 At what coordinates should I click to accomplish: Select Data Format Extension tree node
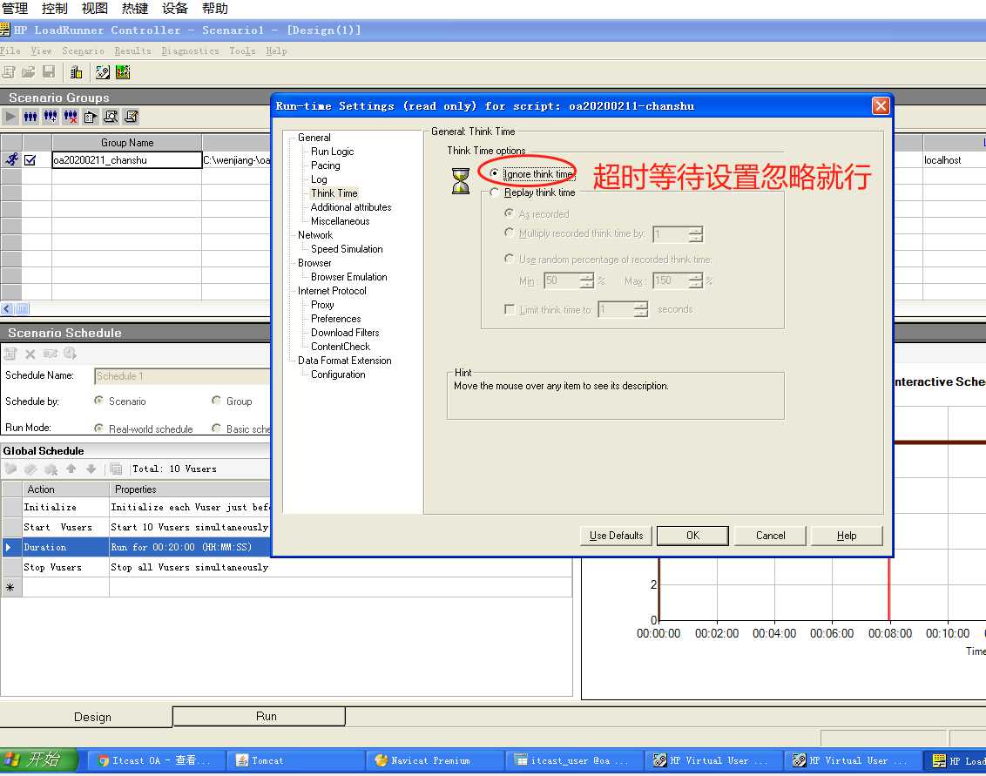coord(345,361)
